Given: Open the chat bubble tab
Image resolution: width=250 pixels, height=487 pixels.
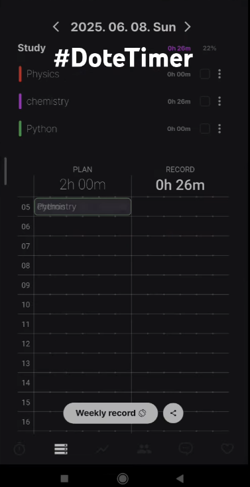Looking at the screenshot, I should click(186, 449).
